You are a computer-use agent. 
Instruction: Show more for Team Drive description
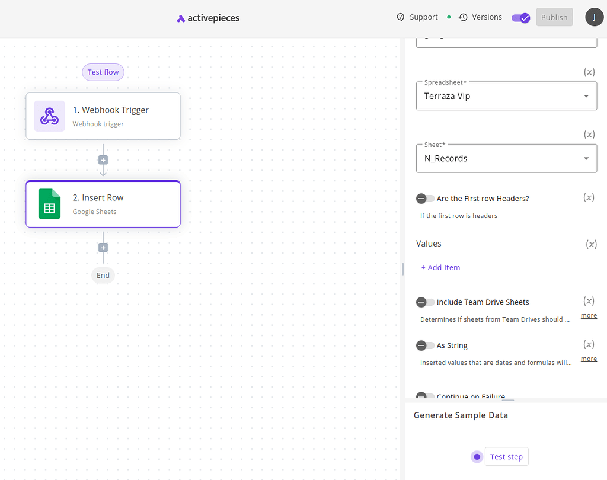589,315
